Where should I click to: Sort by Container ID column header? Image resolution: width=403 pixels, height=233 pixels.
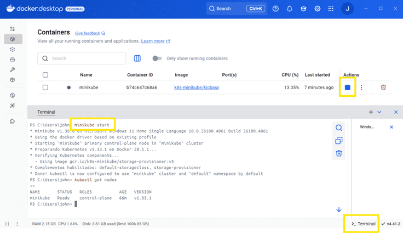pos(140,75)
